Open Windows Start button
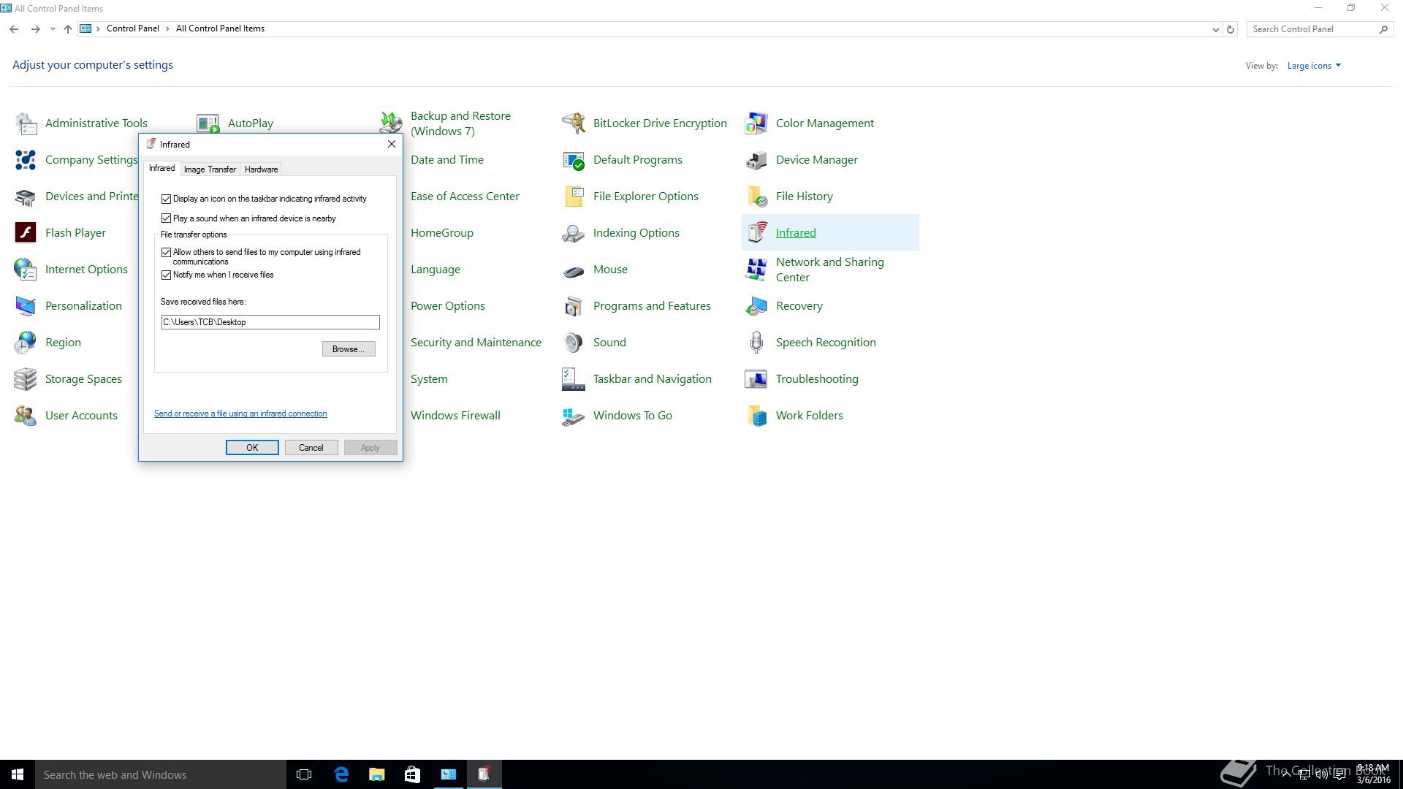The height and width of the screenshot is (789, 1403). point(18,774)
